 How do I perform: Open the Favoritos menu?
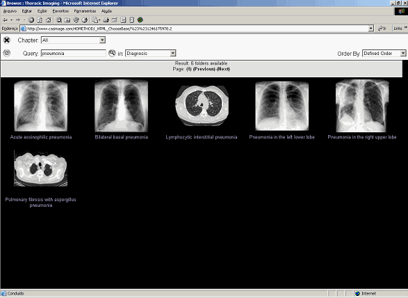(60, 11)
